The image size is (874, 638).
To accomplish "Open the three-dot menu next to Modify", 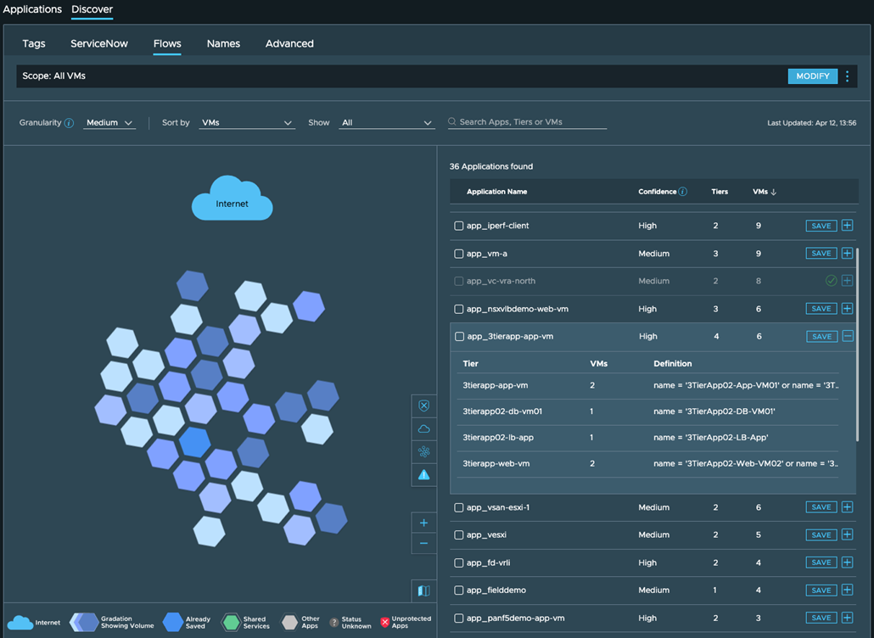I will coord(847,76).
